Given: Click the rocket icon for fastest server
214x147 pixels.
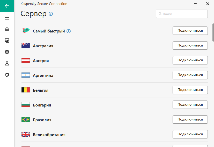Looking at the screenshot, I should point(26,31).
